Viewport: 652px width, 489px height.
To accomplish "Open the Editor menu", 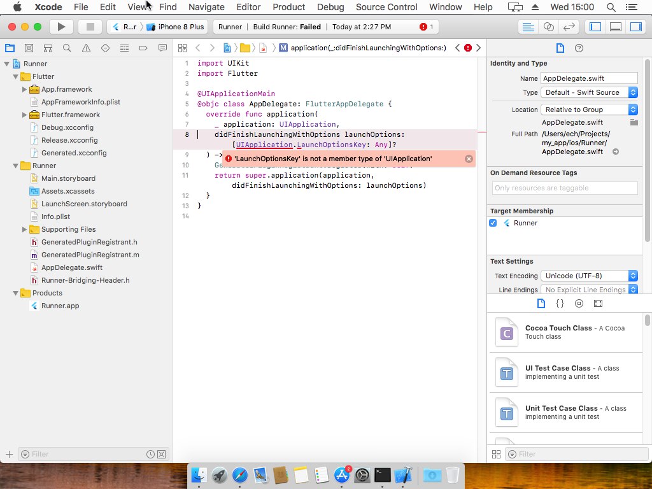I will click(x=248, y=7).
